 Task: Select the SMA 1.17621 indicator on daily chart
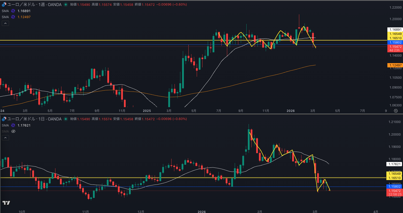[x=5, y=125]
